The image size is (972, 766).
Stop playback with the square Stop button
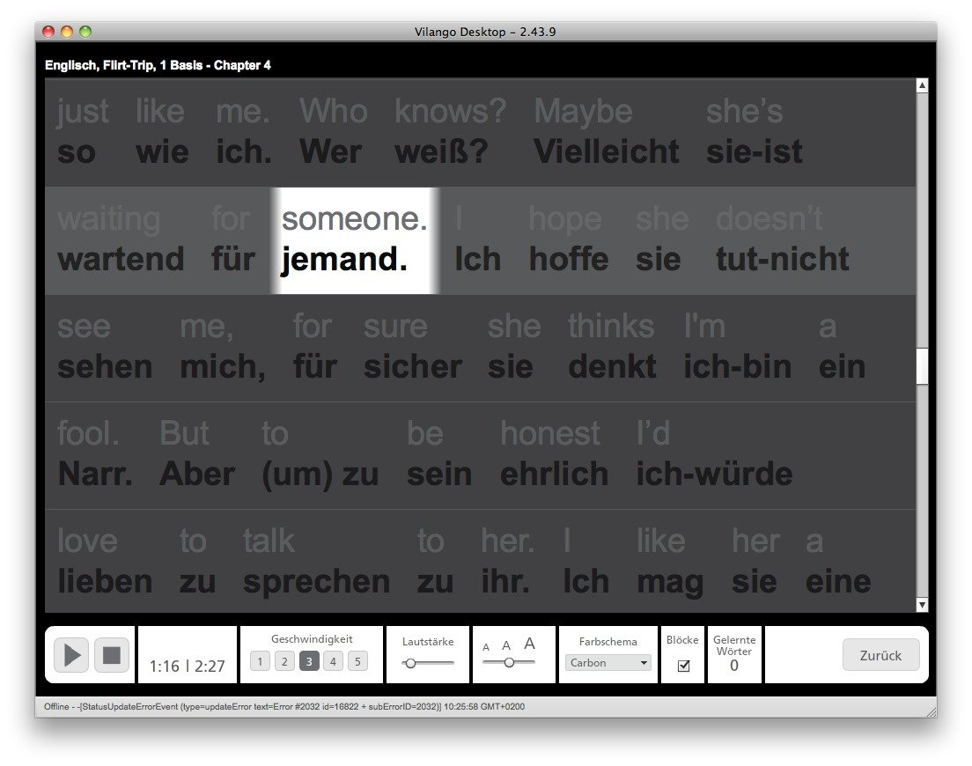coord(112,655)
